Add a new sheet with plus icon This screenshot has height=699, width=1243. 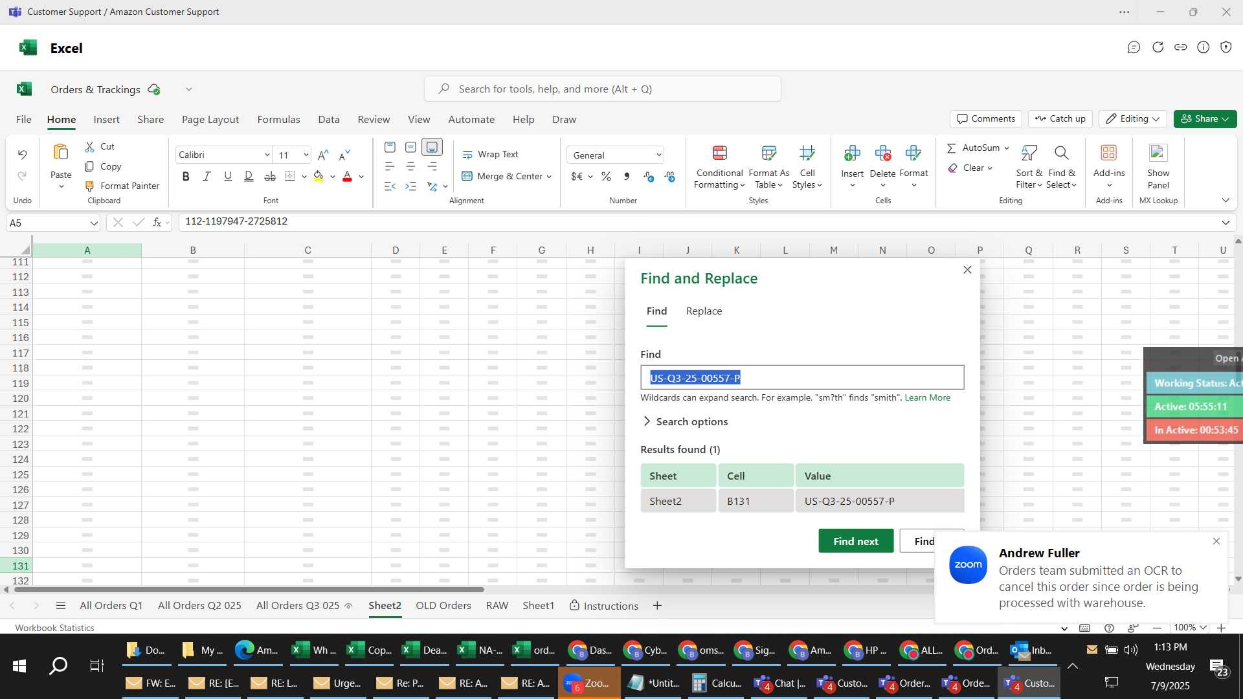[657, 606]
